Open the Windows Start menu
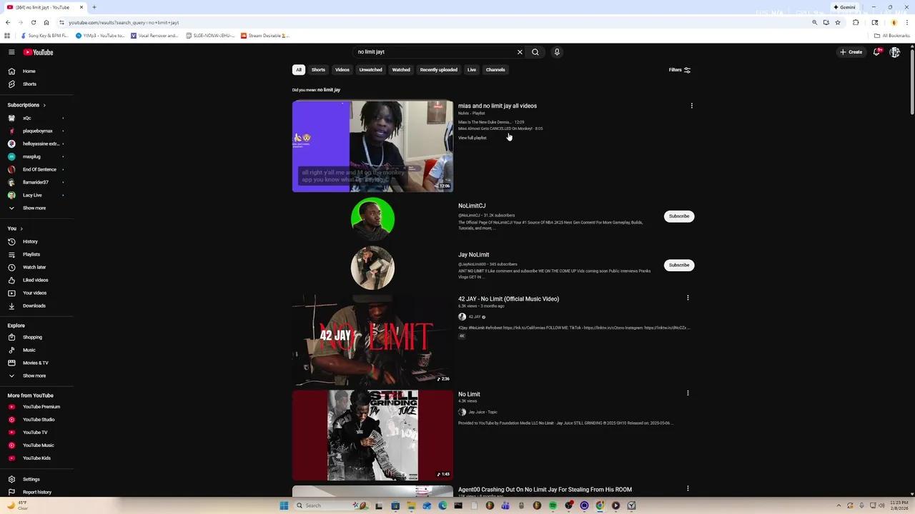This screenshot has width=915, height=514. (x=284, y=505)
